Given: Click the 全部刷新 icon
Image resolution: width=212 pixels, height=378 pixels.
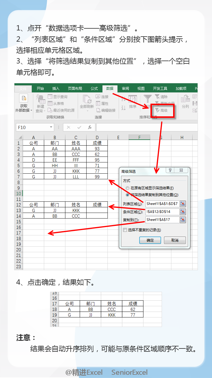Looking at the screenshot, I should tap(87, 99).
